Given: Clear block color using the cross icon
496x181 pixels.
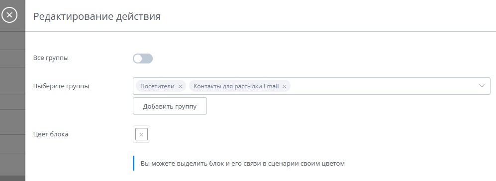Looking at the screenshot, I should click(141, 135).
